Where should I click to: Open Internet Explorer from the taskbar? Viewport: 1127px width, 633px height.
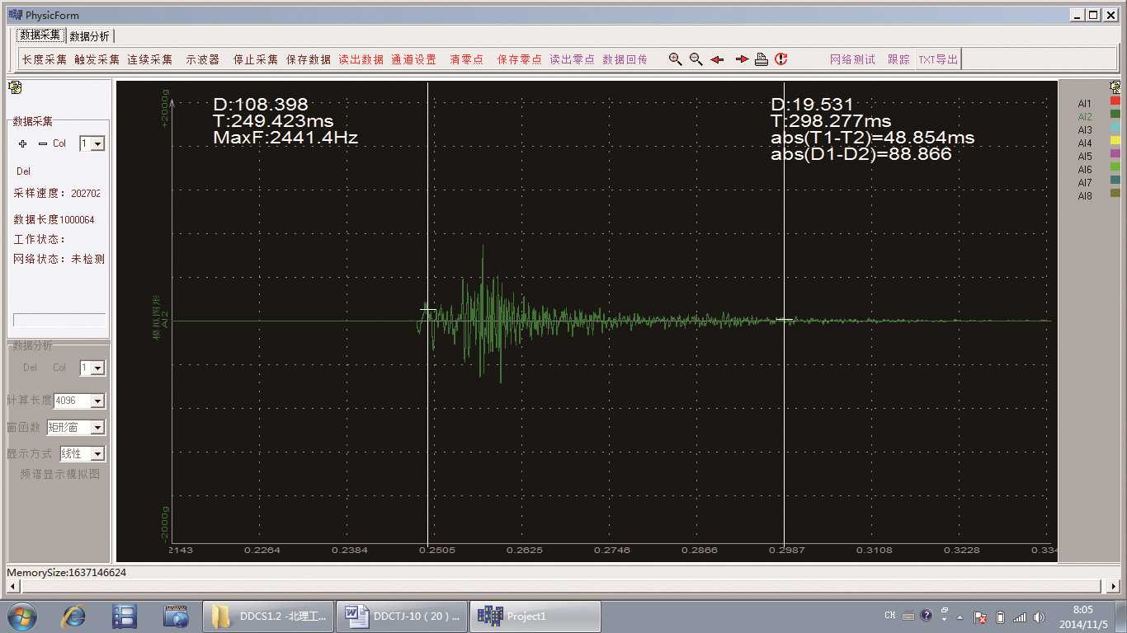pyautogui.click(x=74, y=616)
